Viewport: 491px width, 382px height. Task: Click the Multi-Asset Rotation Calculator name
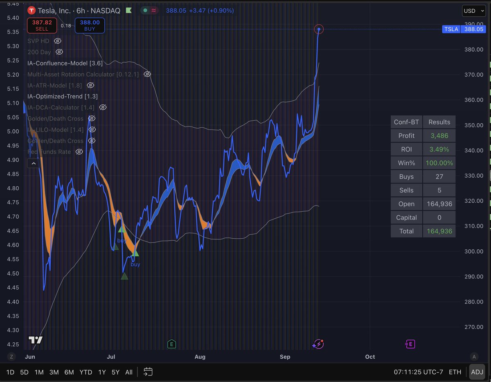[x=83, y=74]
